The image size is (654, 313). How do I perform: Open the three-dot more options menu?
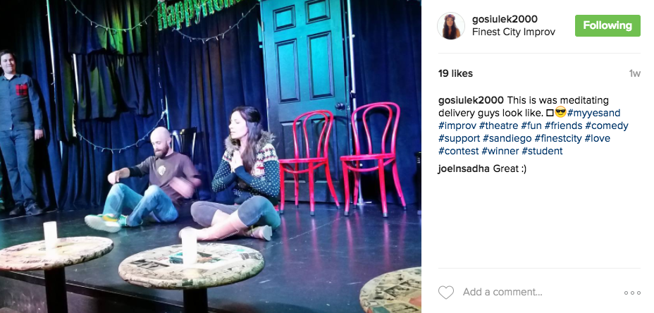pos(632,293)
